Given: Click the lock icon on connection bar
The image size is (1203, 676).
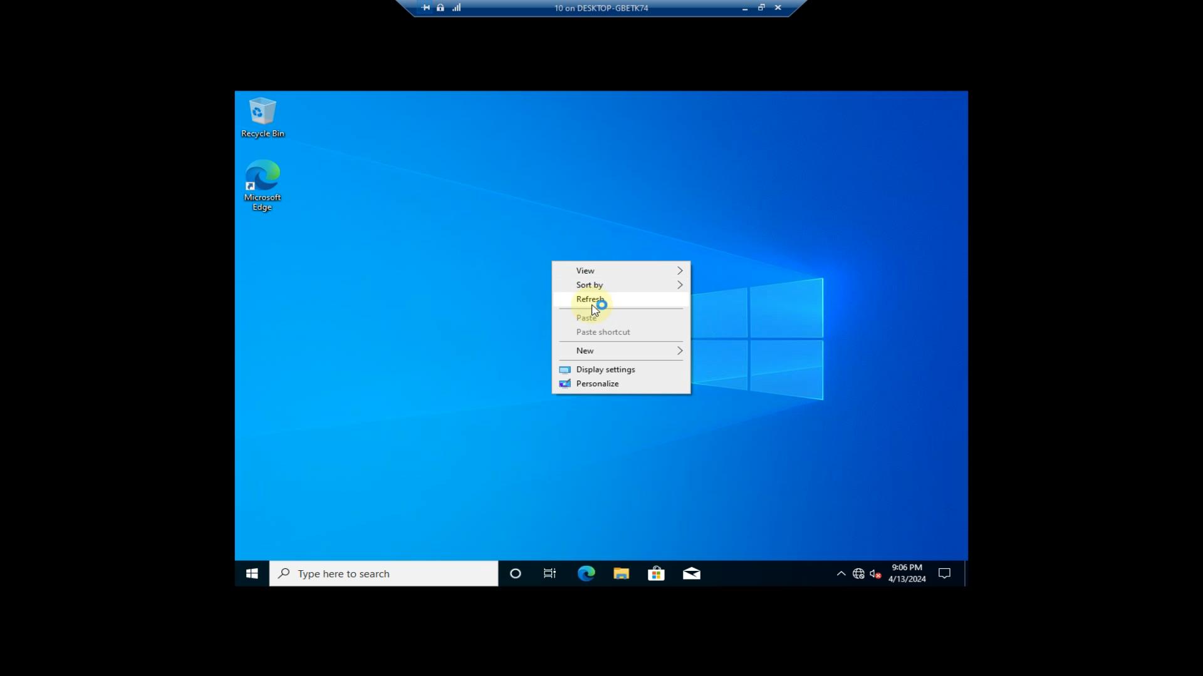Looking at the screenshot, I should coord(440,8).
